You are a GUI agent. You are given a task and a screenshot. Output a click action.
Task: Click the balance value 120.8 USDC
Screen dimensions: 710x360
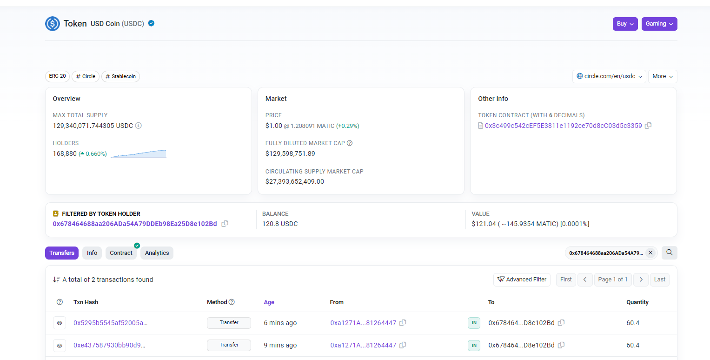(x=280, y=224)
